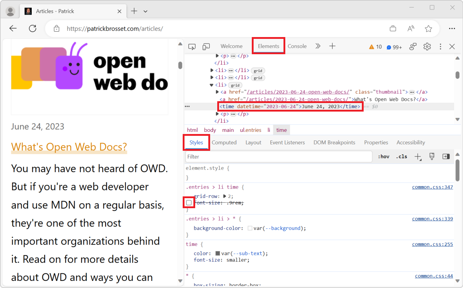Toggle the .cls element classes panel
The width and height of the screenshot is (463, 288).
(401, 156)
